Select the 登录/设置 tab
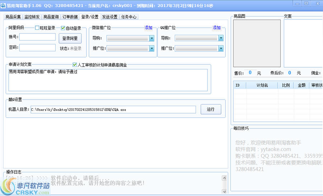Image resolution: width=323 pixels, height=196 pixels. 90,17
